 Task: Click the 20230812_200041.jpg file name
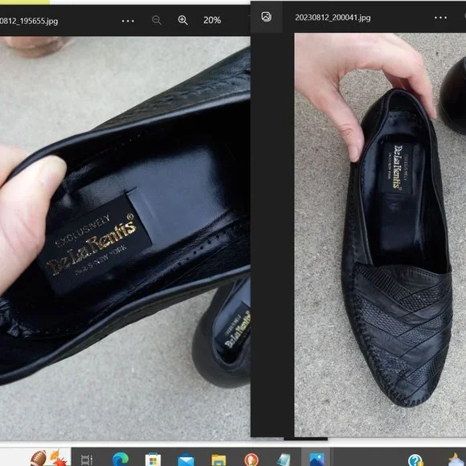(333, 18)
